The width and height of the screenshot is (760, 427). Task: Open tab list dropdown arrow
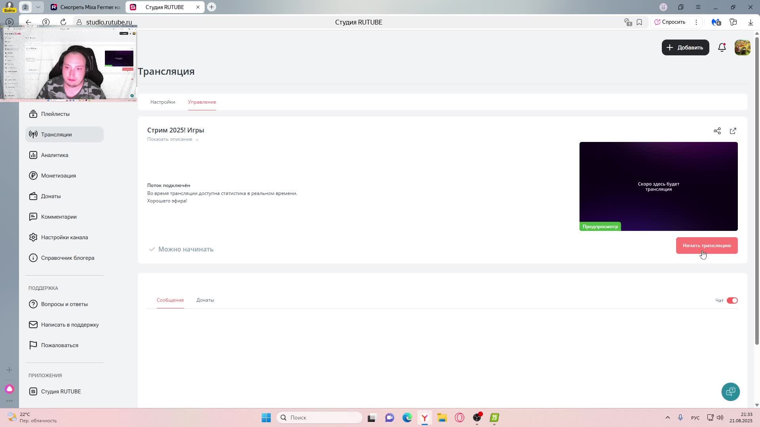click(x=38, y=7)
